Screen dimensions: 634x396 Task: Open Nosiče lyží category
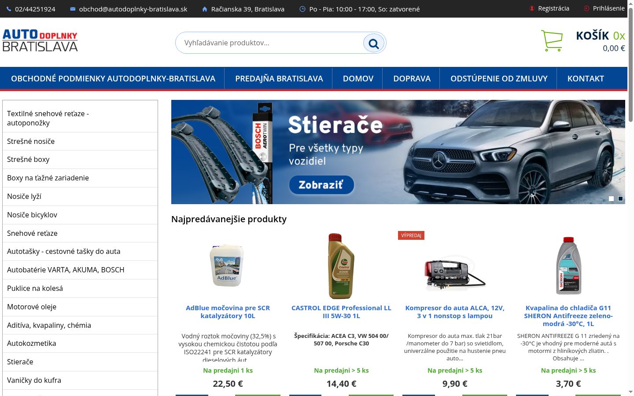click(x=80, y=196)
